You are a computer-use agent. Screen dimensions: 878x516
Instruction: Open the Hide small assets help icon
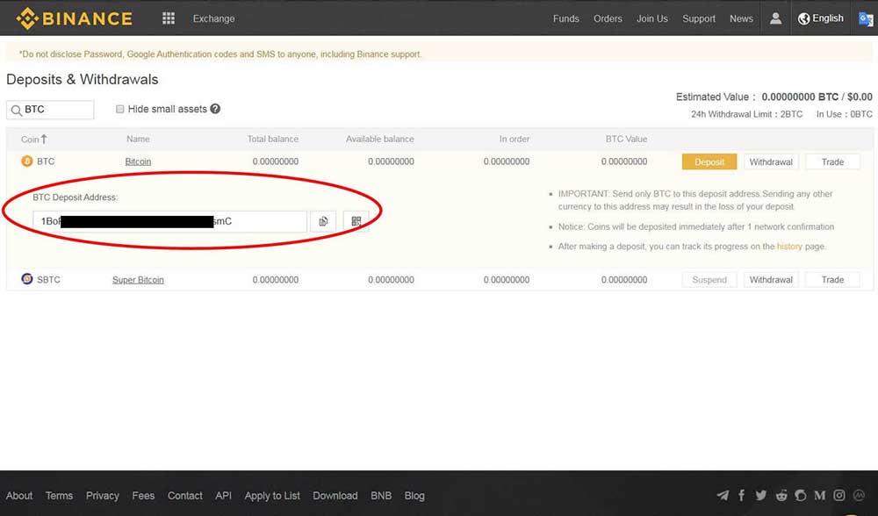215,109
